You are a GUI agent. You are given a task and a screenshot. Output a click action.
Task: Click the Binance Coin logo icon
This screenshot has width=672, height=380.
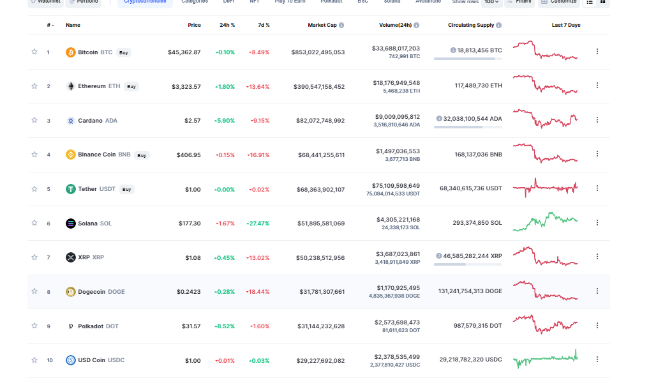point(71,155)
